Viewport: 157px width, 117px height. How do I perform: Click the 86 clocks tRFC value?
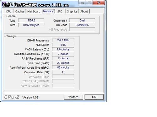pyautogui.click(x=63, y=67)
